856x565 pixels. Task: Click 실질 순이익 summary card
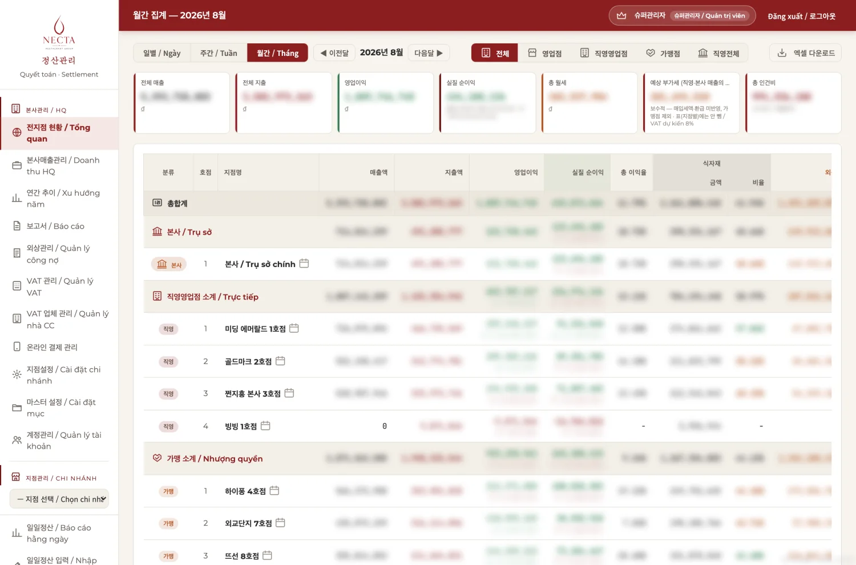coord(487,103)
